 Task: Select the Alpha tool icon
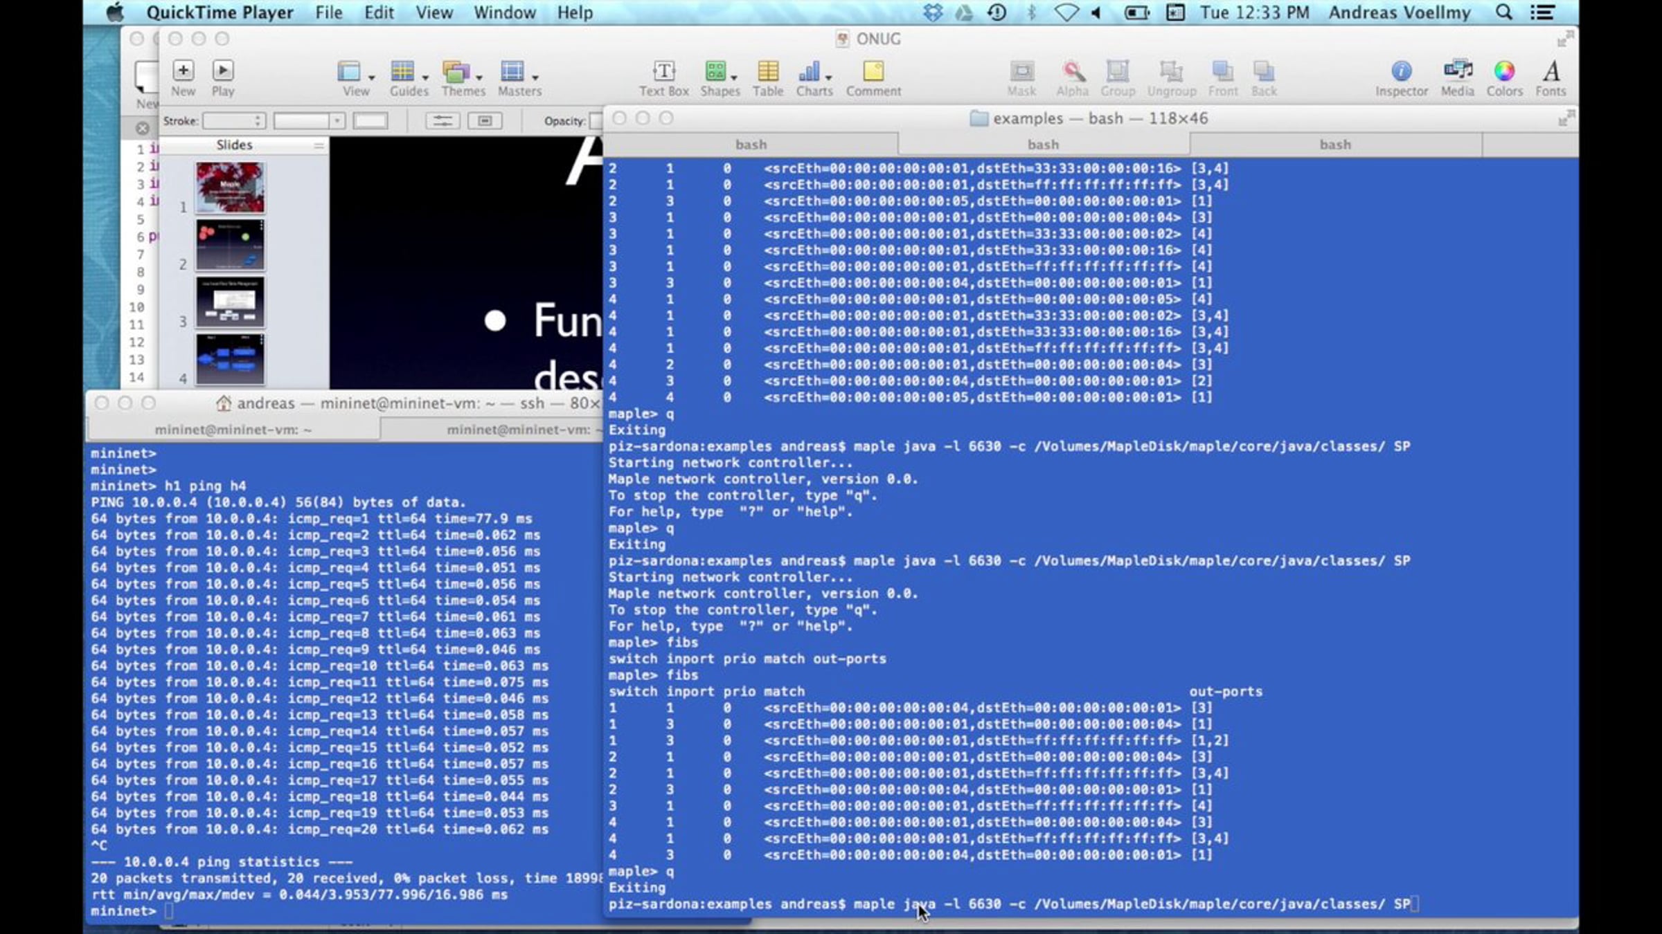[x=1072, y=71]
